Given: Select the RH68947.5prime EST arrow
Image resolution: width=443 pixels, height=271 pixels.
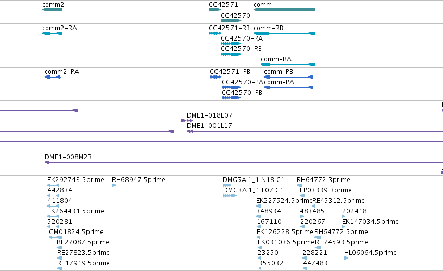Looking at the screenshot, I should coord(114,185).
